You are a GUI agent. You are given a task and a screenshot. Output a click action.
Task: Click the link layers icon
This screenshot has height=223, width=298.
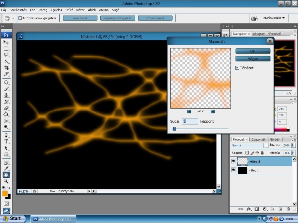[x=240, y=209]
